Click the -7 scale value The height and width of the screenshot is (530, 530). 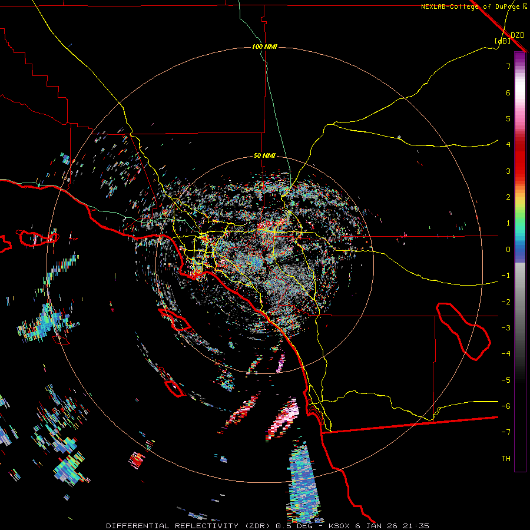[x=506, y=432]
